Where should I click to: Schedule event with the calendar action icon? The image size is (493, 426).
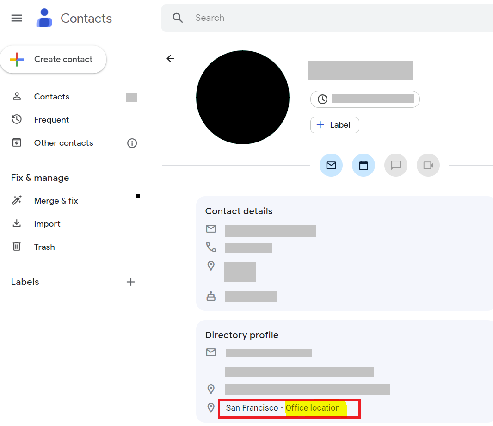[x=364, y=165]
